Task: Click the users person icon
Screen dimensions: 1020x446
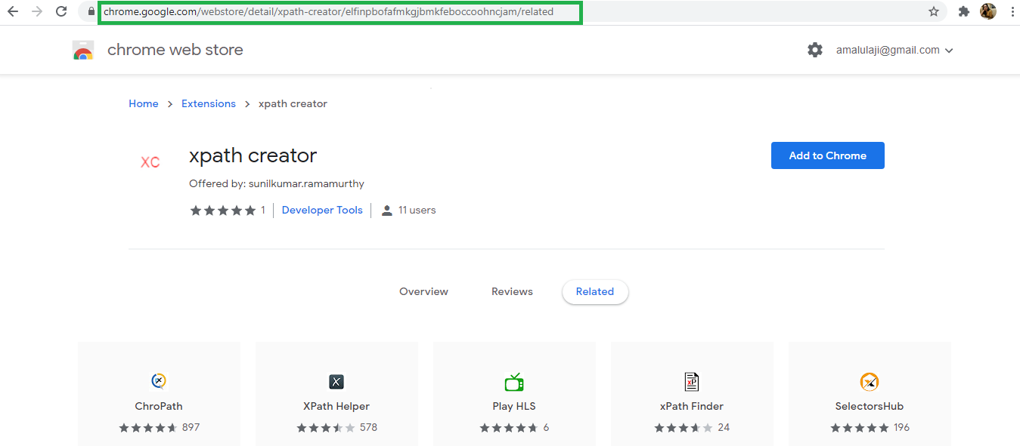Action: pos(387,211)
